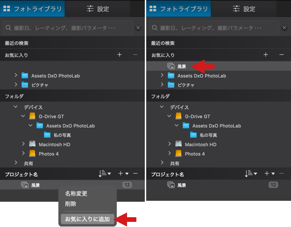Open 設定 tab in left panel
Viewport: 291px width, 227px height.
point(98,9)
